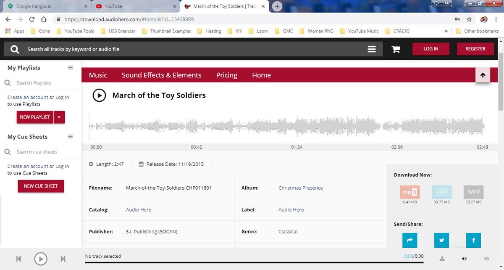The height and width of the screenshot is (270, 504).
Task: Seek in the track waveform
Action: (289, 126)
